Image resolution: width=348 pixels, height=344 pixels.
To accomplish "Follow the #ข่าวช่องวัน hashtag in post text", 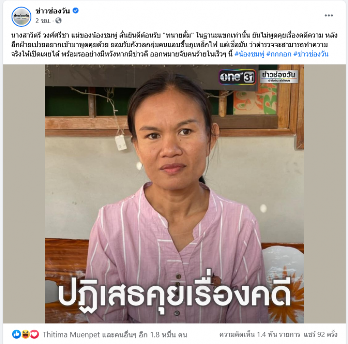I will pyautogui.click(x=311, y=54).
